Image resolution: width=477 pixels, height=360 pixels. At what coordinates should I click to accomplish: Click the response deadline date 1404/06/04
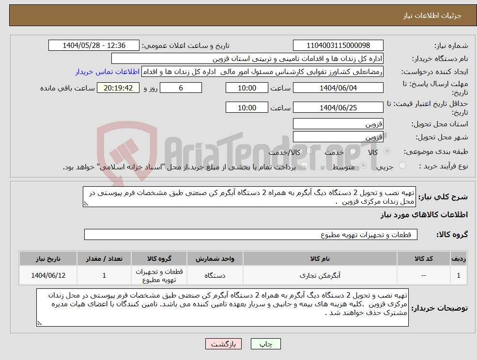pos(338,88)
